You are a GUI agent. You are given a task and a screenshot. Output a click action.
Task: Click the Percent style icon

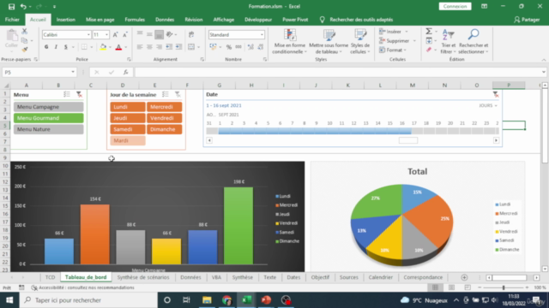pyautogui.click(x=229, y=47)
